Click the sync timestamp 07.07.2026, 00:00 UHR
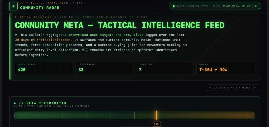The width and height of the screenshot is (269, 127). tap(240, 6)
